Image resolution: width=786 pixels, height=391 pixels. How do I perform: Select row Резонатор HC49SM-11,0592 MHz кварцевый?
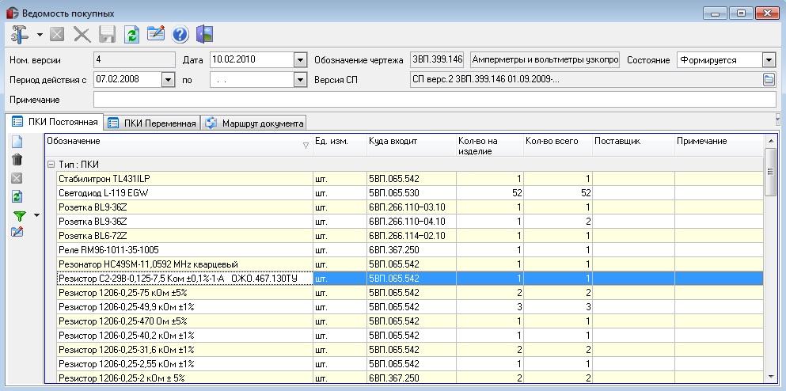pyautogui.click(x=410, y=264)
